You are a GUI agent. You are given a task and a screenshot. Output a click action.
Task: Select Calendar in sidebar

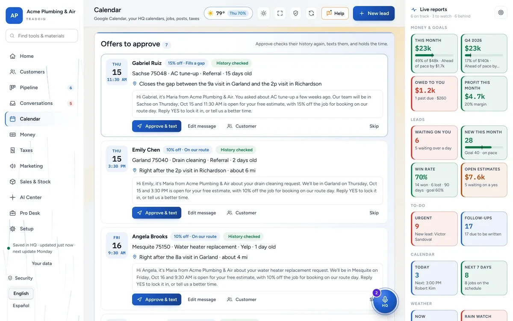(x=41, y=119)
